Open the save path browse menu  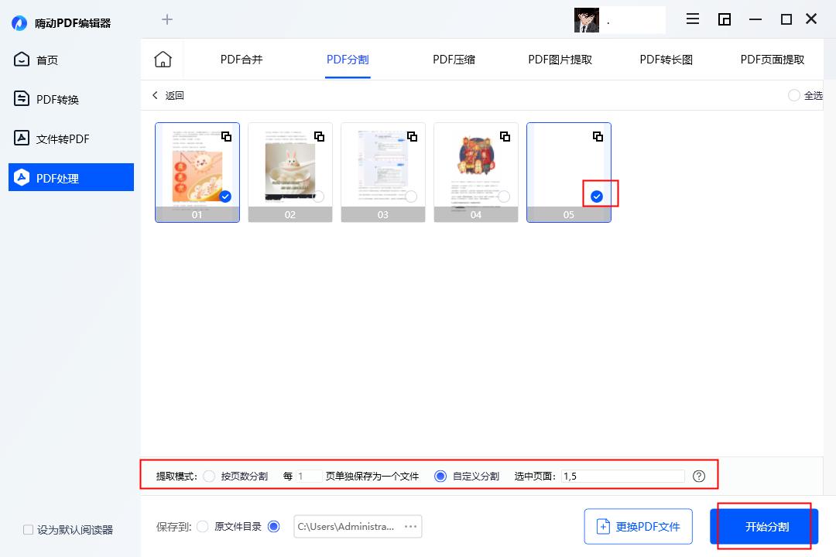point(411,526)
